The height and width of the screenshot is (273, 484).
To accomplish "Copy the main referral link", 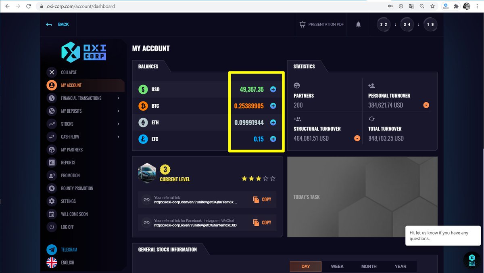I will [x=262, y=199].
